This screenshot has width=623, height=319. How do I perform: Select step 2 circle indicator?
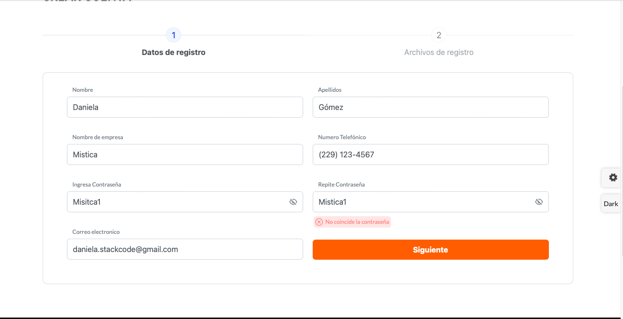pyautogui.click(x=438, y=35)
